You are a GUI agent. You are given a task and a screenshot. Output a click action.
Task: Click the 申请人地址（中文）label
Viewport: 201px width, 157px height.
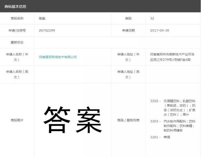128,57
